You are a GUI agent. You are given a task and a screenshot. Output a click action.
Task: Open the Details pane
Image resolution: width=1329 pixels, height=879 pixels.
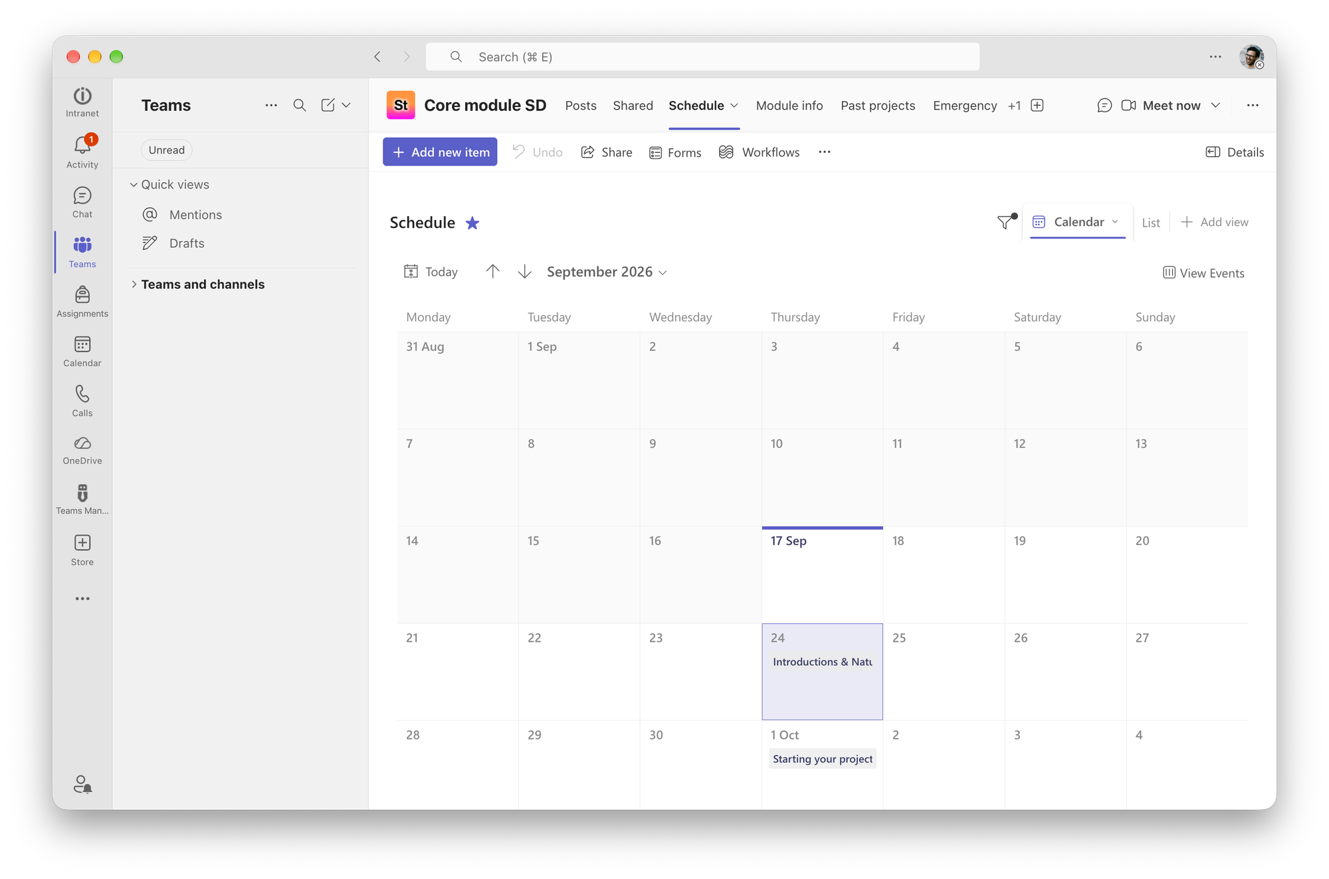click(1235, 152)
